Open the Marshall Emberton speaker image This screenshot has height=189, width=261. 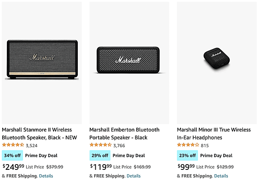click(x=129, y=63)
